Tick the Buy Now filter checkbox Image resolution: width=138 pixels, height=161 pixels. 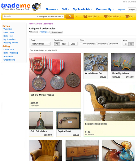(97, 44)
